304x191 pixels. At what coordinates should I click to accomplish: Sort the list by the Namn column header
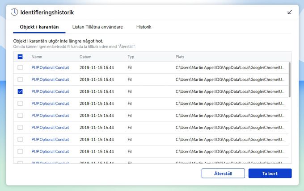[37, 57]
